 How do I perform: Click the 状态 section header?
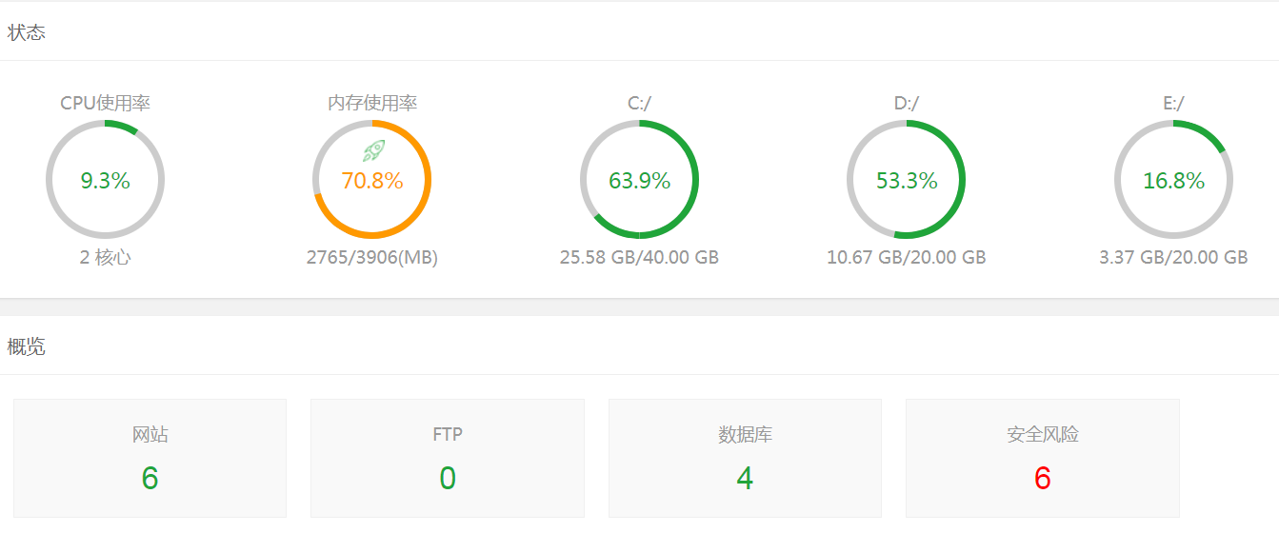coord(27,32)
